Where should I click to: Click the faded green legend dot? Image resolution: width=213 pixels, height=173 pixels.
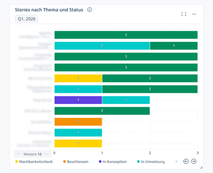coord(177,162)
